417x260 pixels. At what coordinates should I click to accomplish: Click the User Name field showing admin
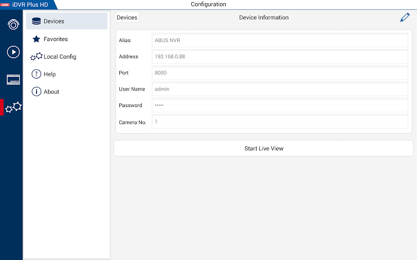(x=279, y=89)
